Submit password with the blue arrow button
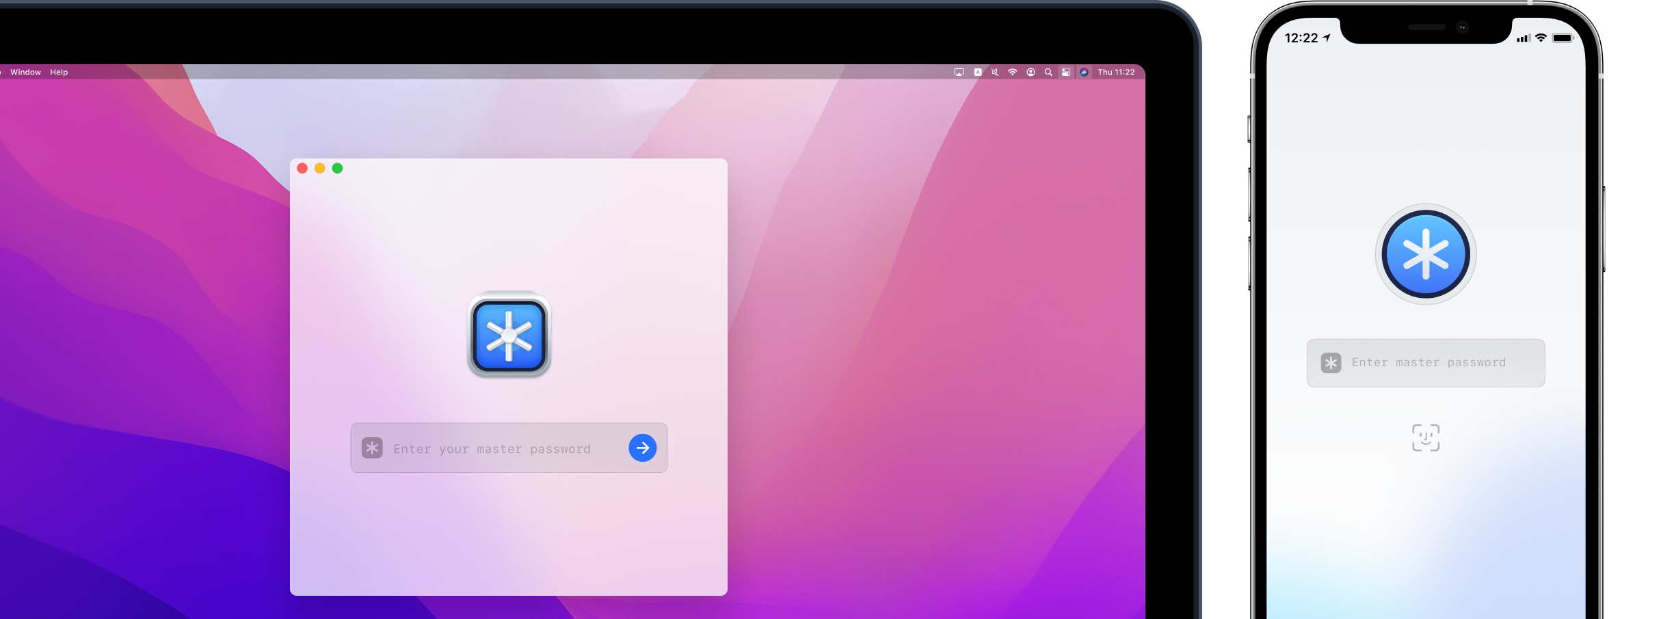The image size is (1674, 619). point(643,448)
